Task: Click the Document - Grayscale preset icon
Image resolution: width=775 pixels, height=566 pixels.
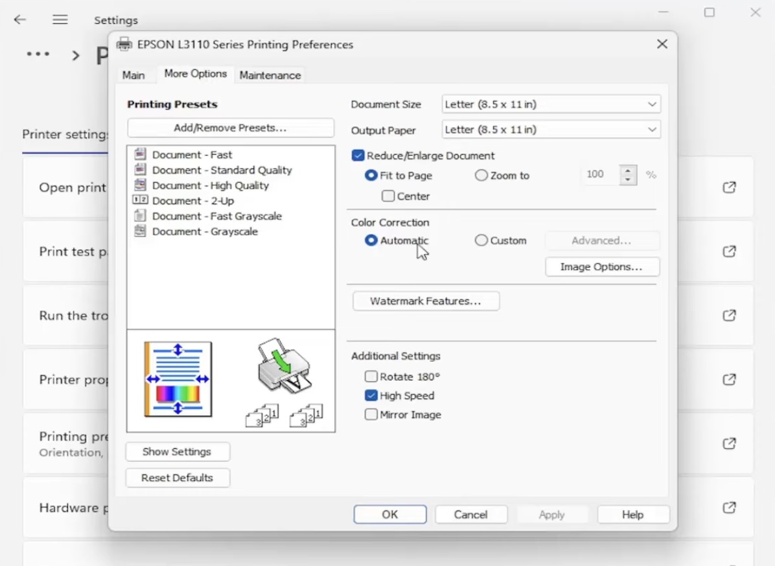Action: pyautogui.click(x=141, y=231)
